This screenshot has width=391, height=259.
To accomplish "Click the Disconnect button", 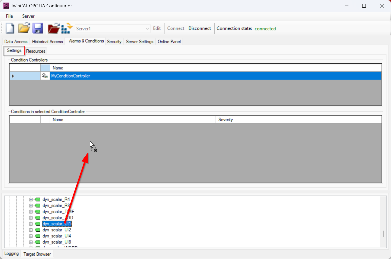I will (200, 28).
